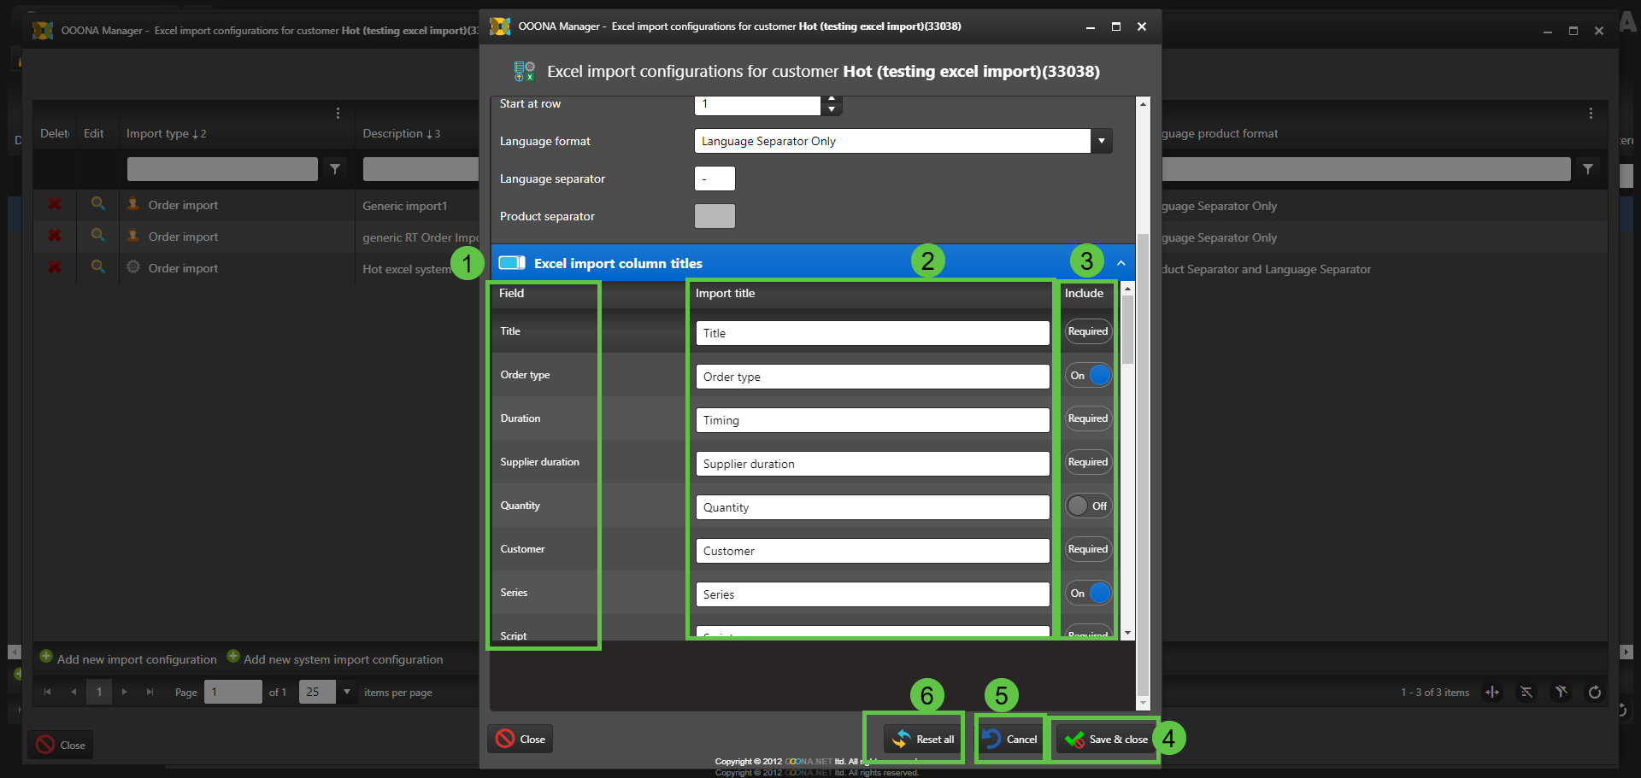The height and width of the screenshot is (778, 1641).
Task: Go to the last page arrow
Action: [150, 692]
